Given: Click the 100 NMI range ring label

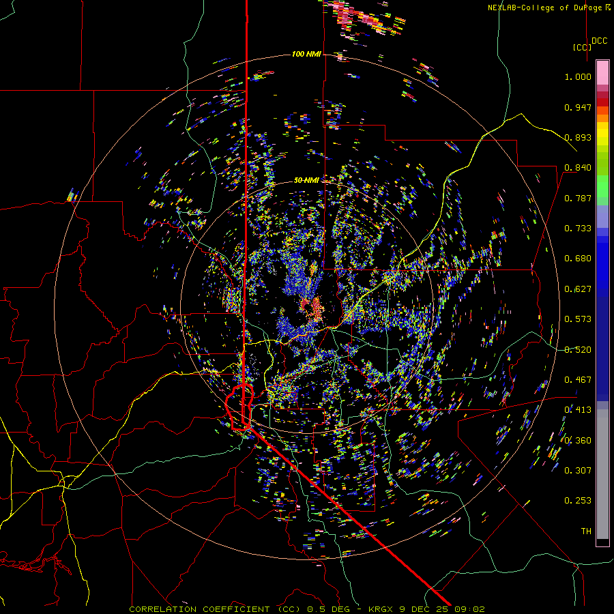Looking at the screenshot, I should [306, 54].
